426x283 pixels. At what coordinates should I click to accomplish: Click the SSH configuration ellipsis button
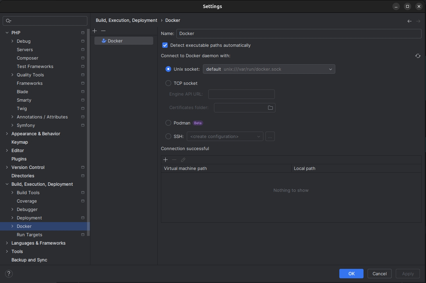[270, 136]
